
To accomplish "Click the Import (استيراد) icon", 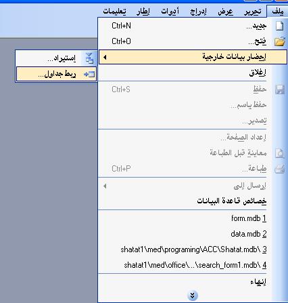I will [90, 58].
